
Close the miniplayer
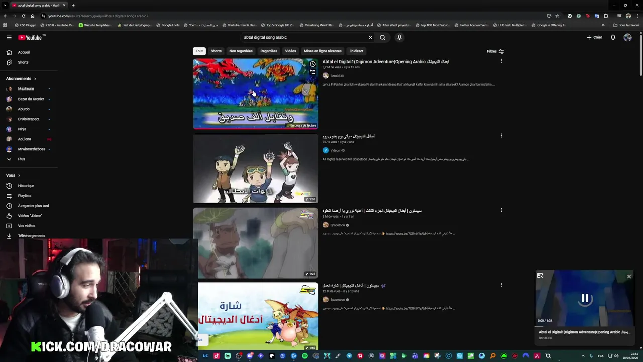629,276
